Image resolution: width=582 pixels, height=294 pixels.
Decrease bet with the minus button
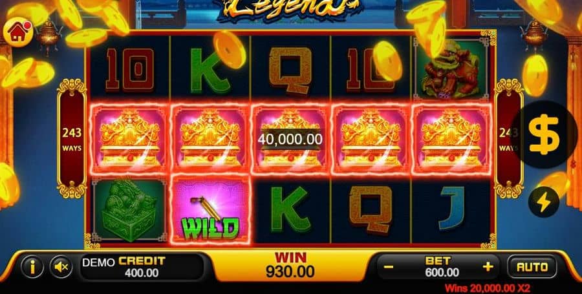389,267
